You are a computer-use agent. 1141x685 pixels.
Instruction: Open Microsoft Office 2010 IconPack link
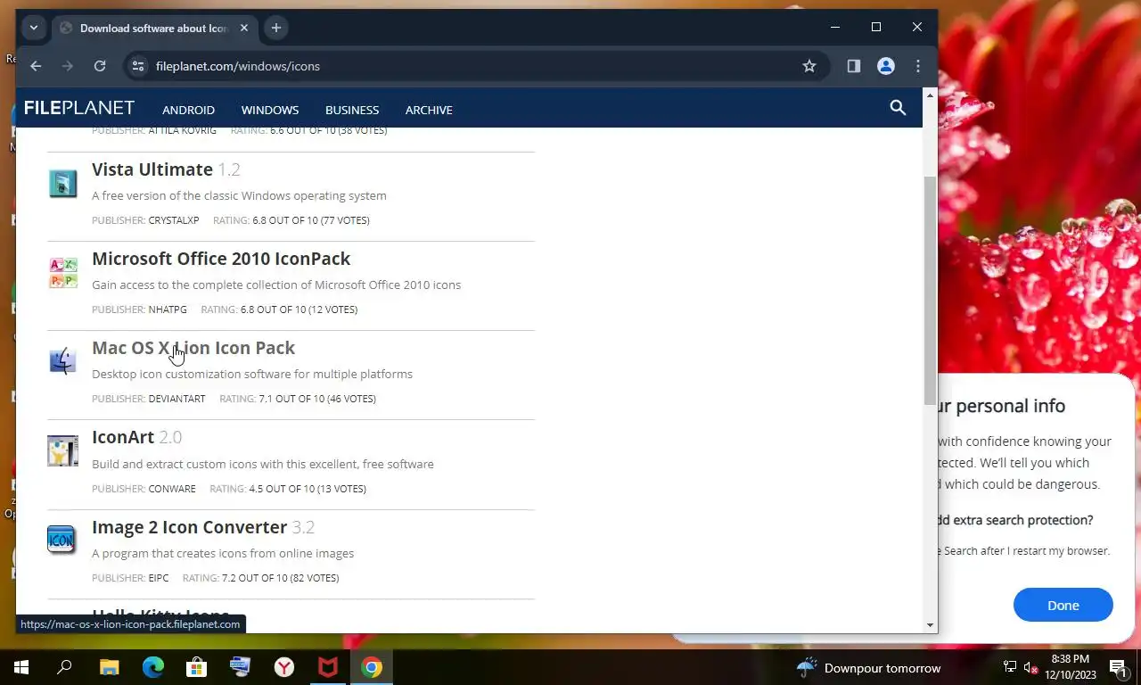[221, 259]
